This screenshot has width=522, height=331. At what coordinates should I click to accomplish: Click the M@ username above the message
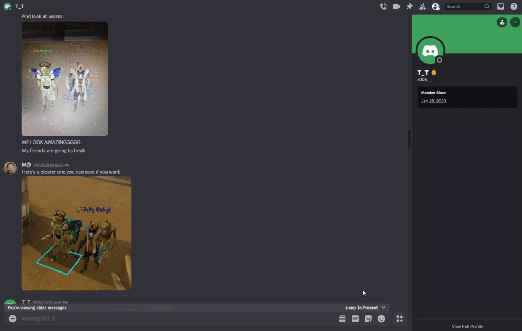[x=26, y=165]
